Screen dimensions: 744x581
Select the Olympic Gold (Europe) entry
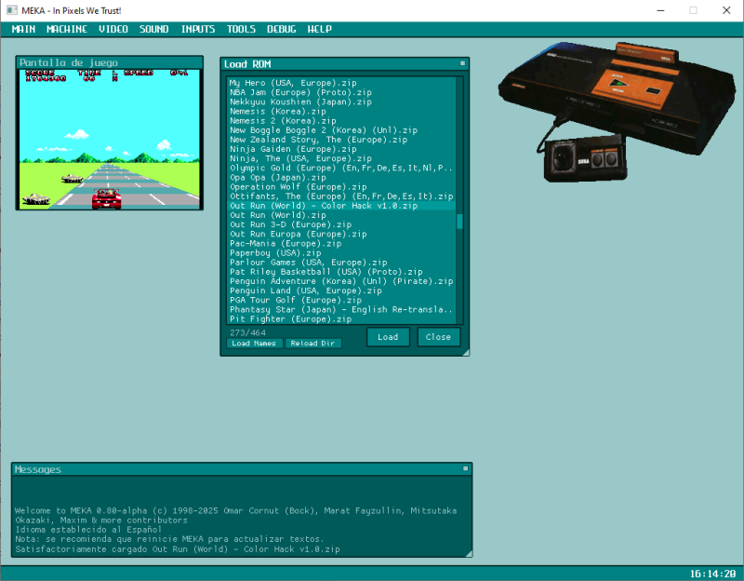341,168
